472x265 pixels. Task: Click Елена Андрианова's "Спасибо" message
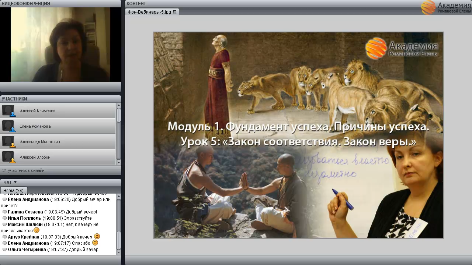click(x=81, y=243)
